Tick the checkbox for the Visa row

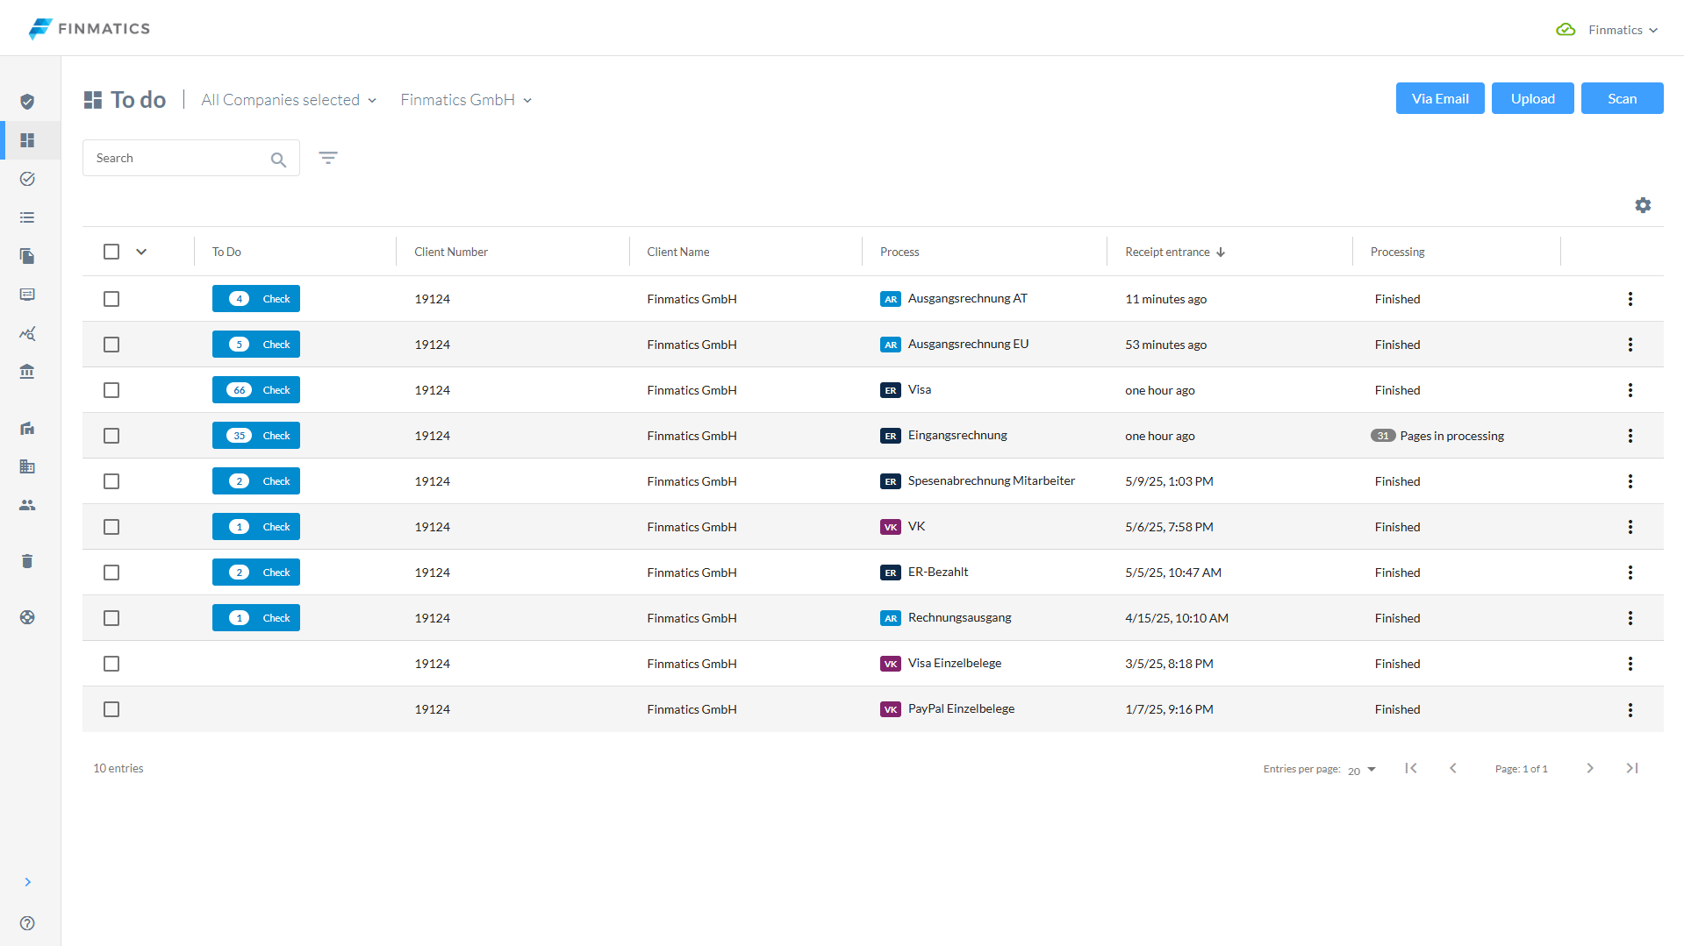111,389
